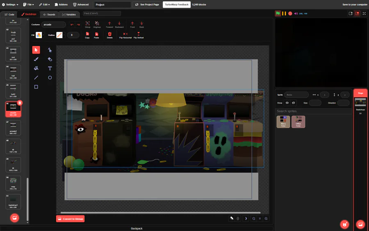This screenshot has width=369, height=231.
Task: Open the File dropdown menu
Action: coord(28,5)
